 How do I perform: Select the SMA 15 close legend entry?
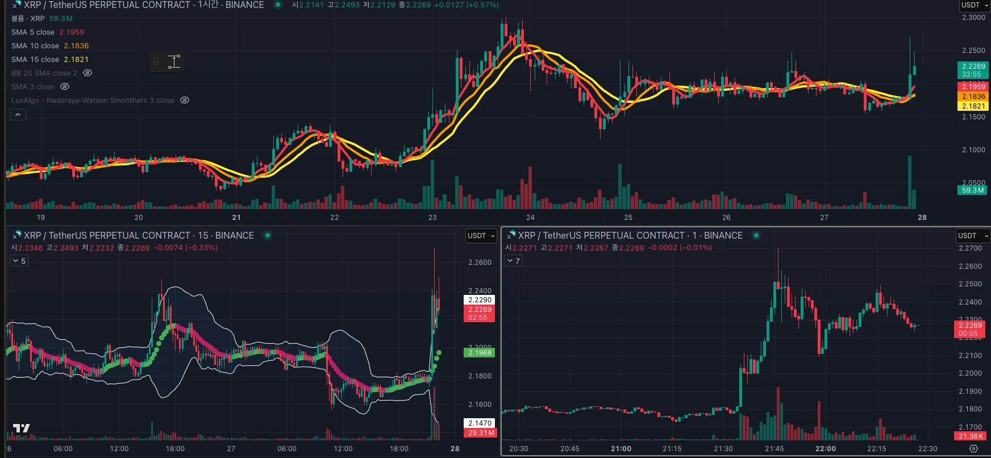pyautogui.click(x=50, y=60)
